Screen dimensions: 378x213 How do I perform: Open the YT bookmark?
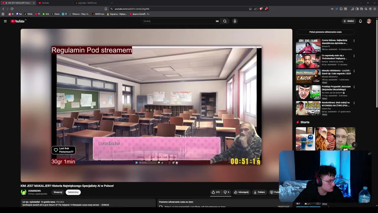[38, 14]
